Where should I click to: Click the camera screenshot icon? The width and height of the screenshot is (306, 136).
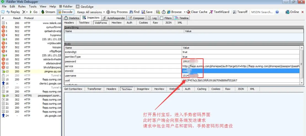158,12
